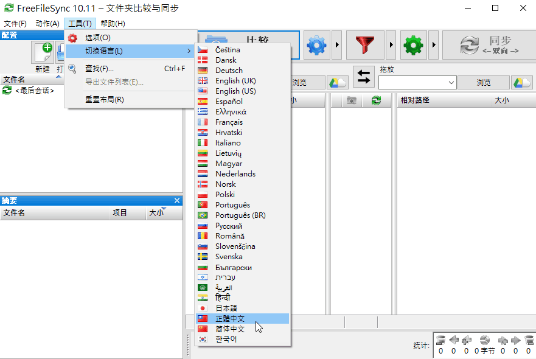Sort by 大小 column in right grid

(x=513, y=100)
